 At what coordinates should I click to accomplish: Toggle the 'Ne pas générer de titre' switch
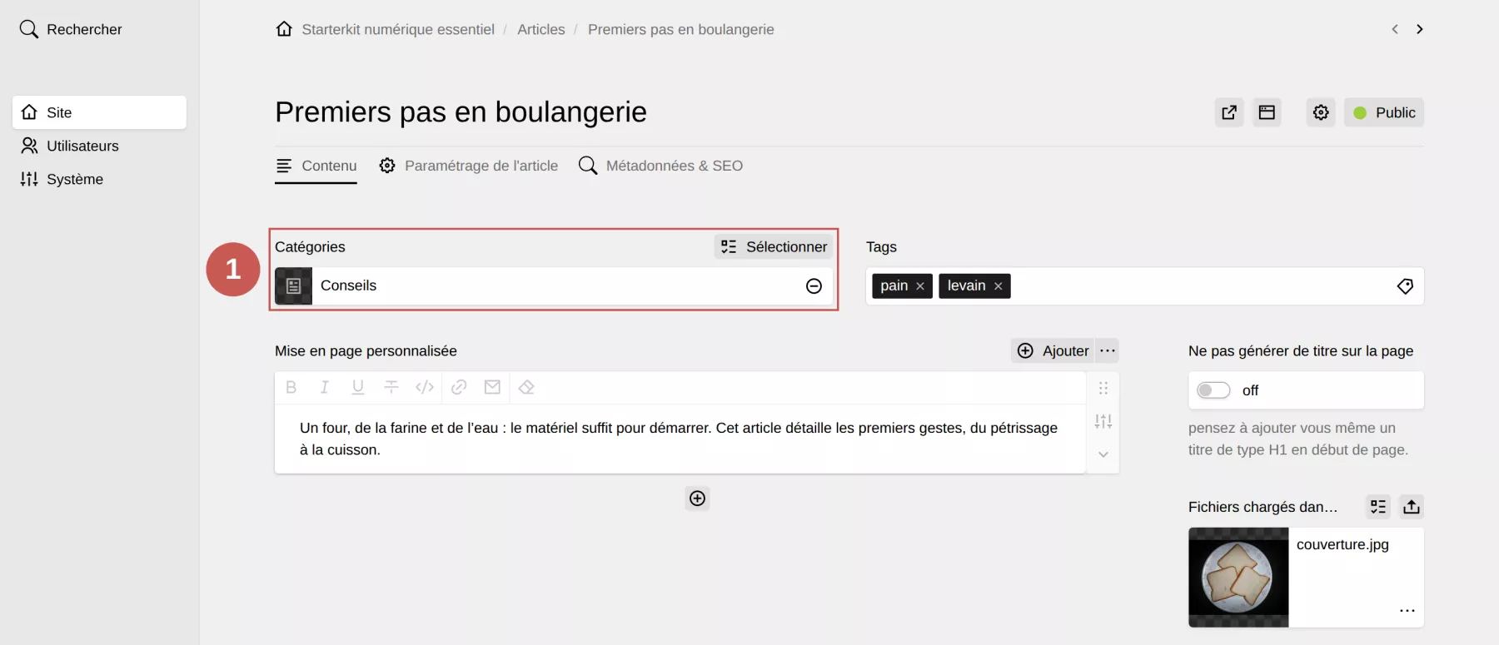point(1213,390)
